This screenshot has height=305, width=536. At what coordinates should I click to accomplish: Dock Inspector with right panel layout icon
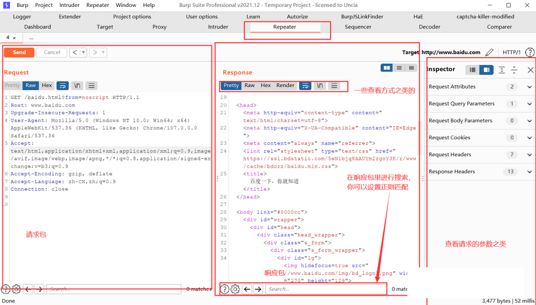point(486,70)
